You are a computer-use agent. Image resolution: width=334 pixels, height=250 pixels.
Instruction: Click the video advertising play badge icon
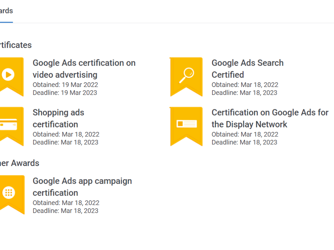11,77
